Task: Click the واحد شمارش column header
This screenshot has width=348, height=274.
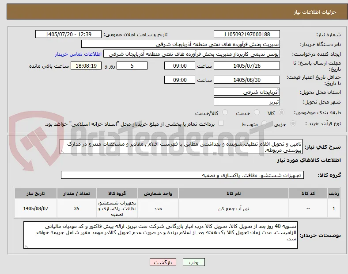Action: point(158,193)
